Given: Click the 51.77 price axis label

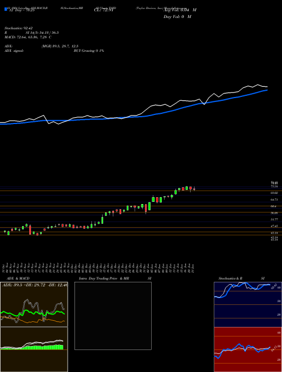Looking at the screenshot, I should (275, 220).
